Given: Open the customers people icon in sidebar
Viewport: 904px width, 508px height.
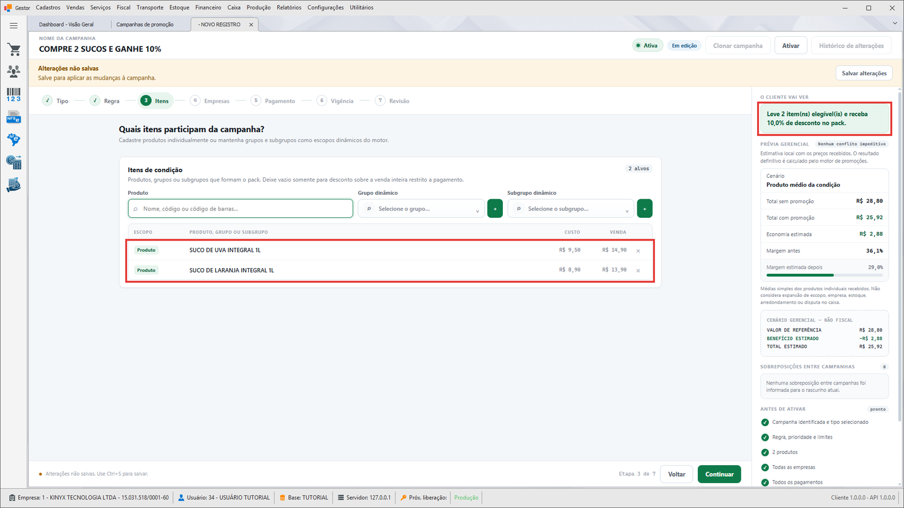Looking at the screenshot, I should (14, 71).
